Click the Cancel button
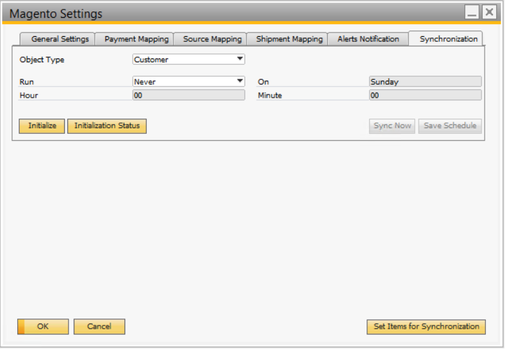Screen dimensions: 505x349 [99, 327]
